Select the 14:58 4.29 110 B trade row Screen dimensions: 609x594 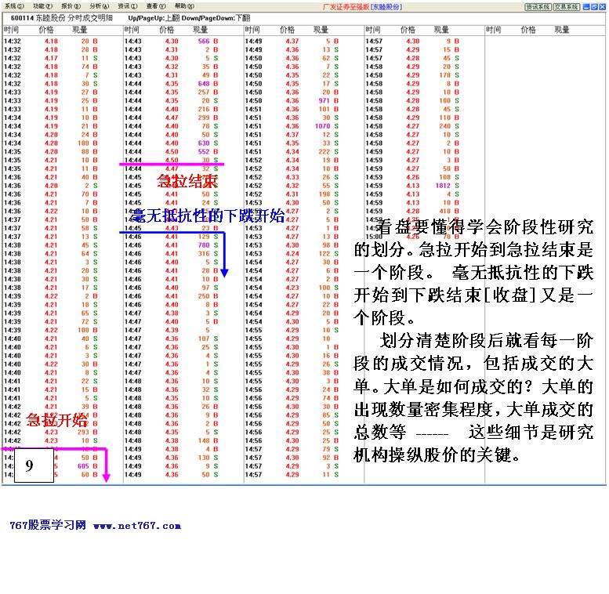[412, 118]
